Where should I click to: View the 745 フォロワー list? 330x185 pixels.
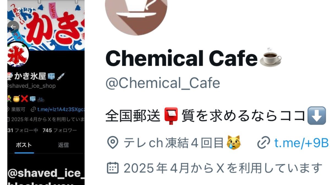[60, 130]
